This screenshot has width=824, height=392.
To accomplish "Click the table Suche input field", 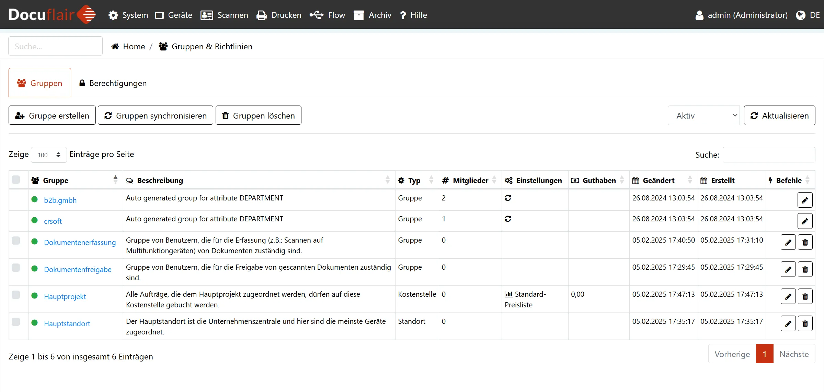I will point(768,155).
